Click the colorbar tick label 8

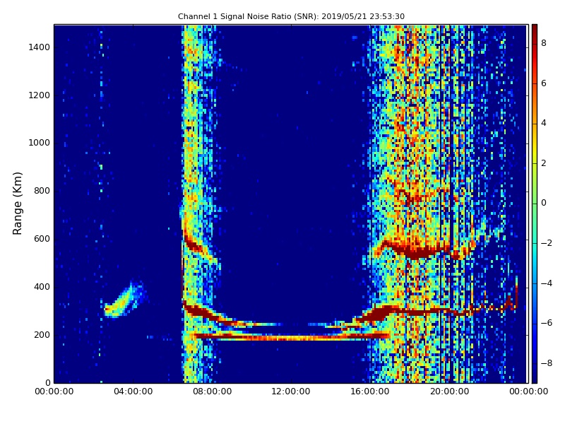pyautogui.click(x=544, y=43)
